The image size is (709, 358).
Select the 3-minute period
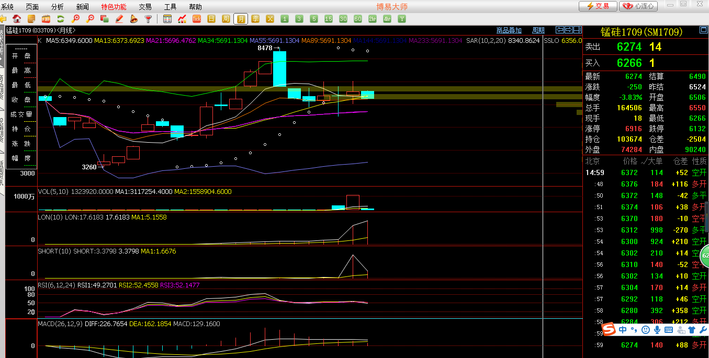click(299, 19)
